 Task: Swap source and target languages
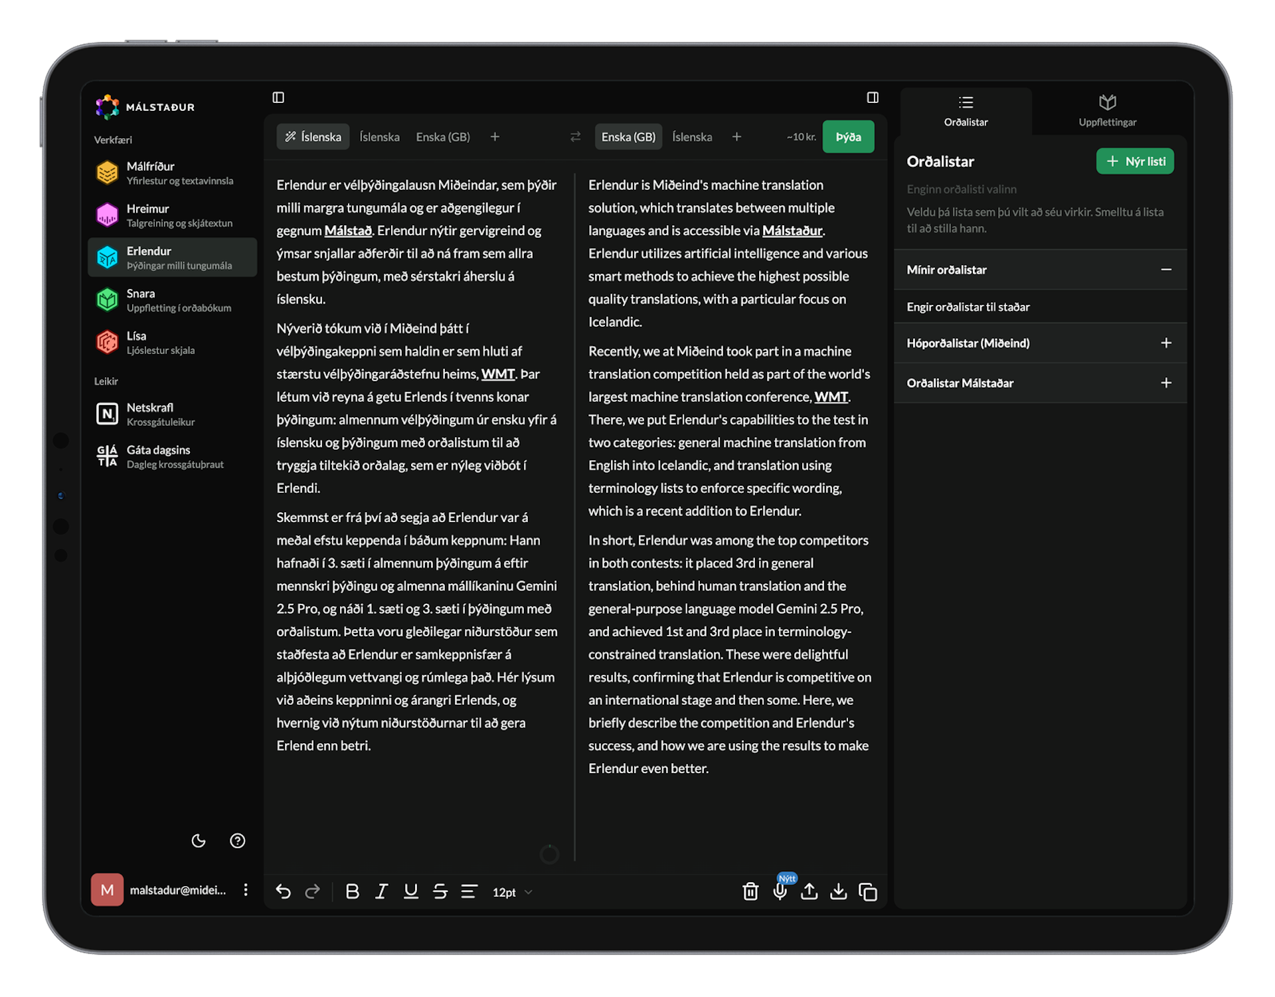click(x=575, y=137)
